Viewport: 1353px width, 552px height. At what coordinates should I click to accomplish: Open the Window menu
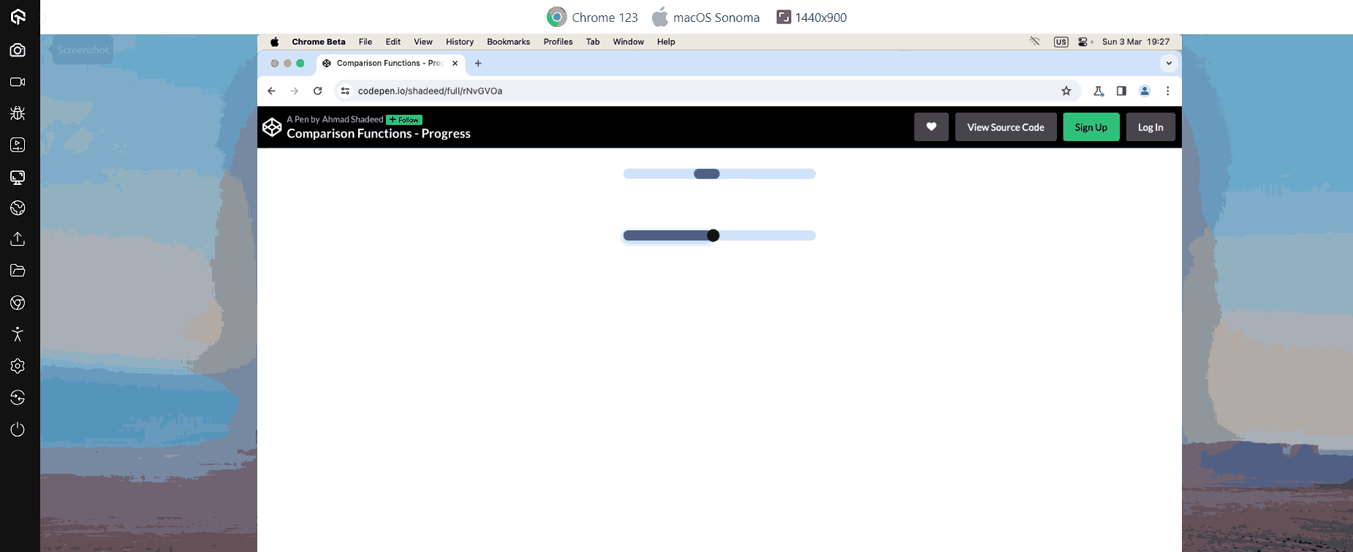tap(629, 42)
